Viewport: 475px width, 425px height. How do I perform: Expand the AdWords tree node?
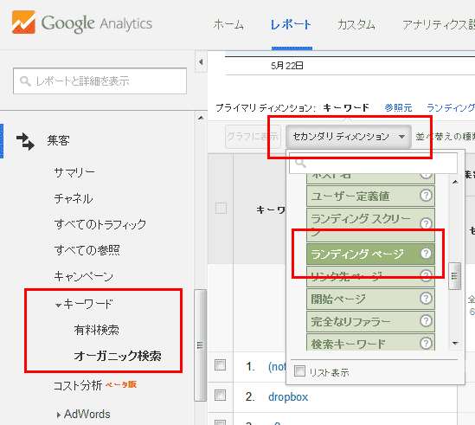(x=59, y=415)
